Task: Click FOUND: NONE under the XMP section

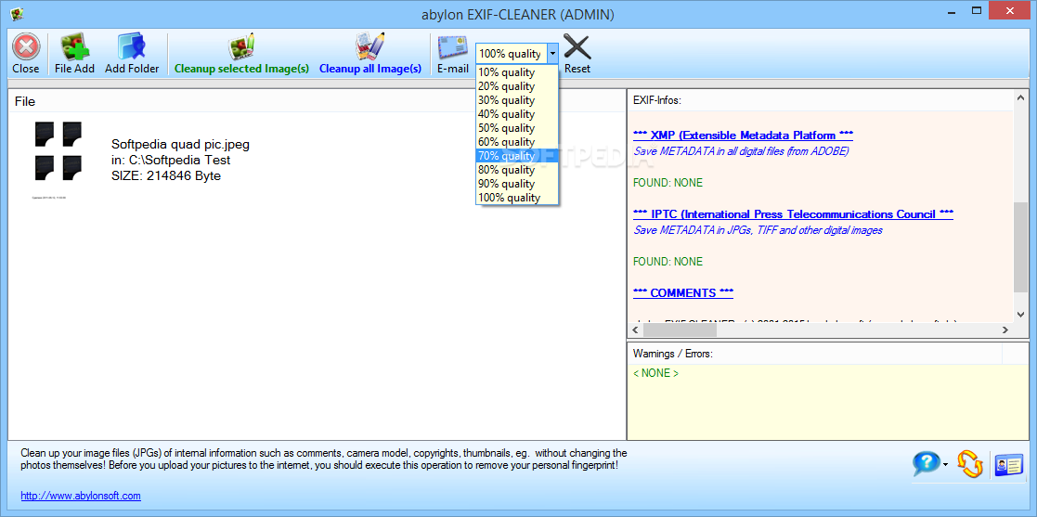Action: coord(668,183)
